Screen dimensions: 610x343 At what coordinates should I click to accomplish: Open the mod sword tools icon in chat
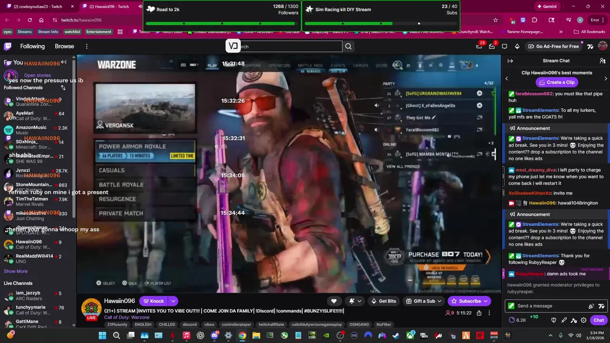pos(564,320)
